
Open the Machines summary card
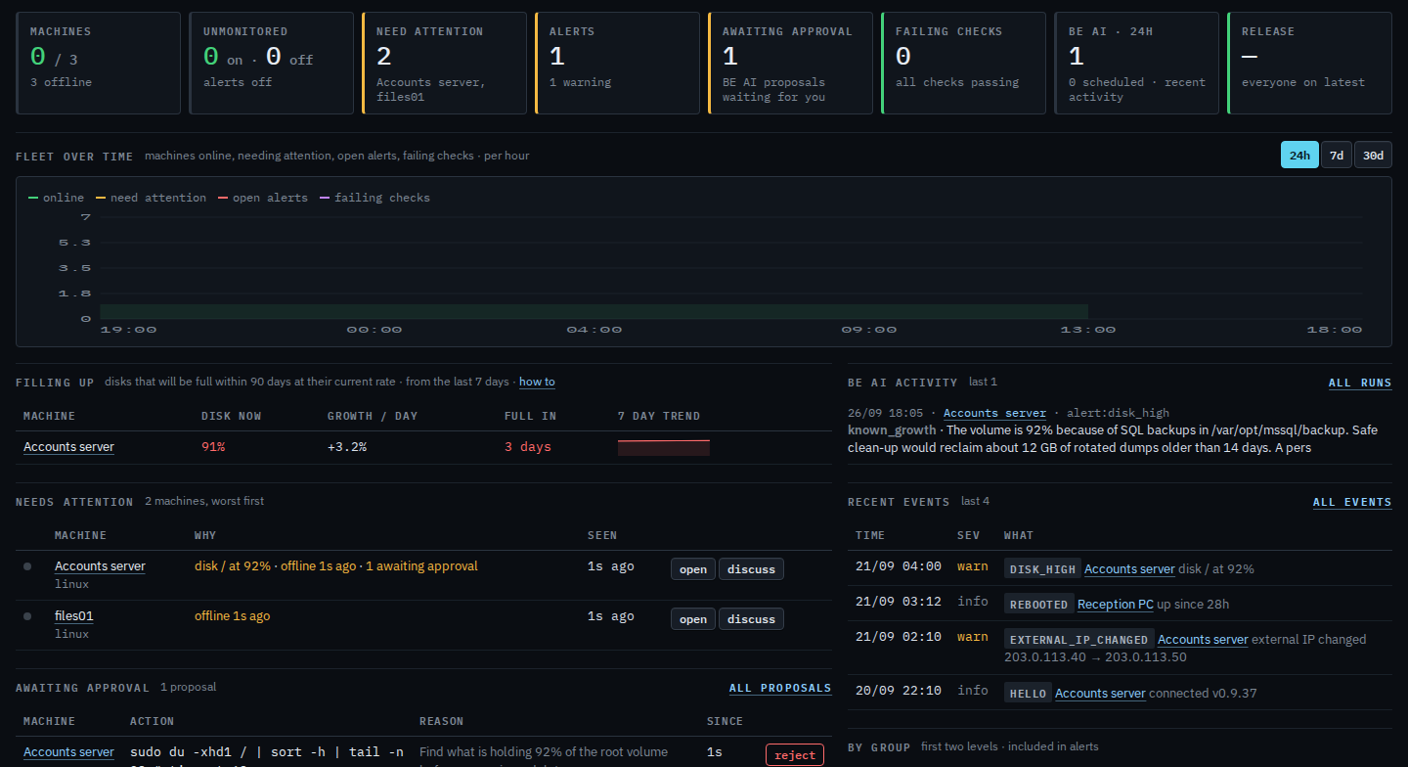(99, 63)
